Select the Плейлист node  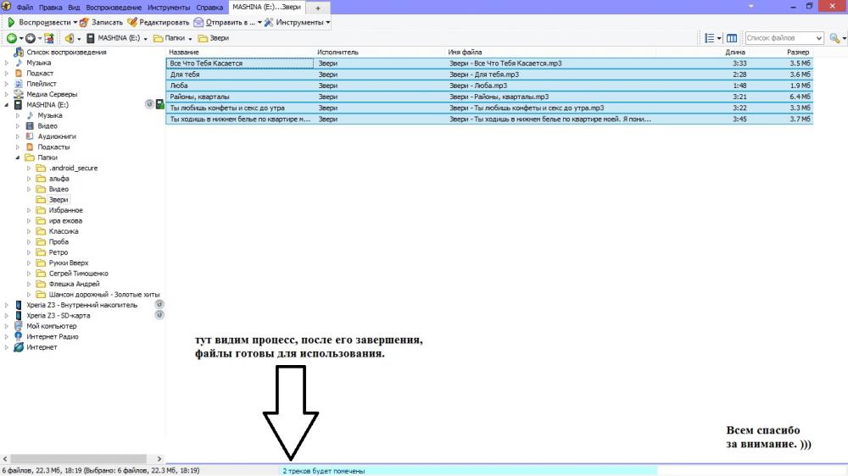[42, 84]
